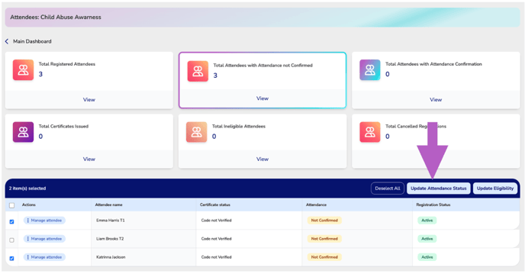Click the Certificate status column header
The image size is (525, 277).
coord(215,205)
